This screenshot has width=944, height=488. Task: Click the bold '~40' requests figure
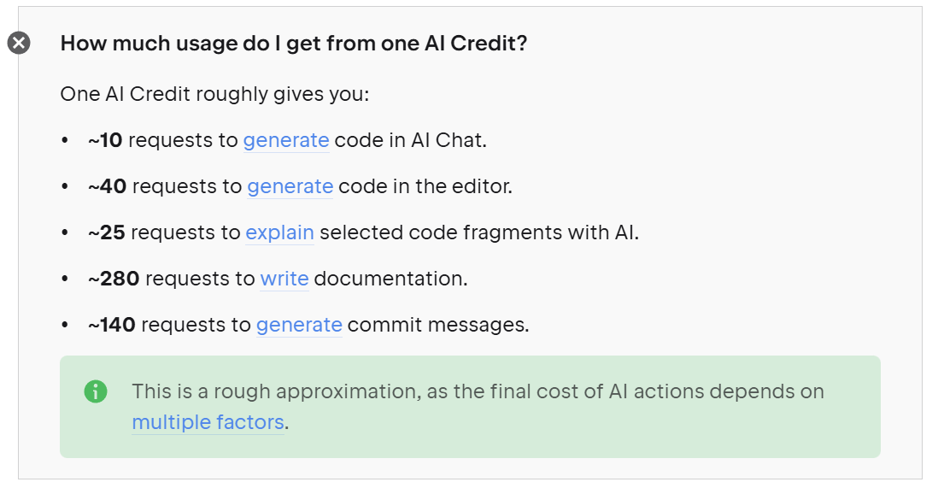[x=107, y=186]
